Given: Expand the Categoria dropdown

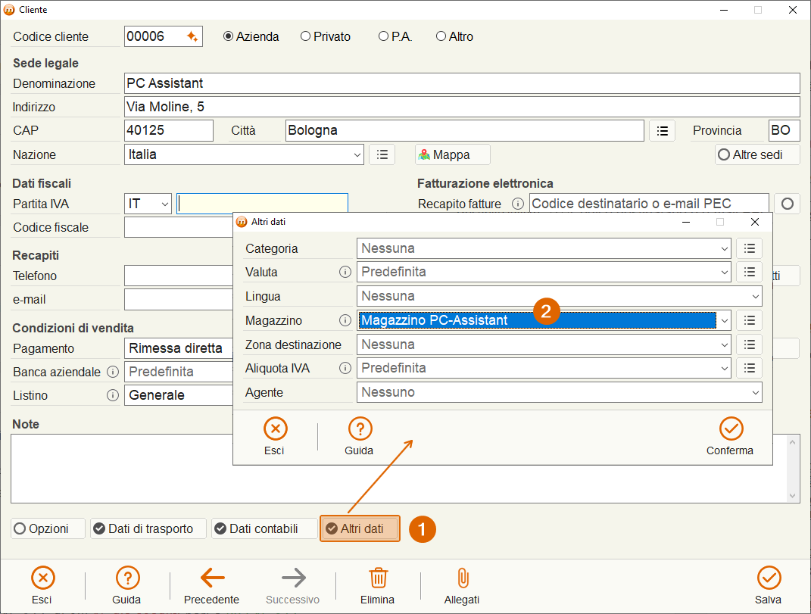Looking at the screenshot, I should tap(724, 249).
